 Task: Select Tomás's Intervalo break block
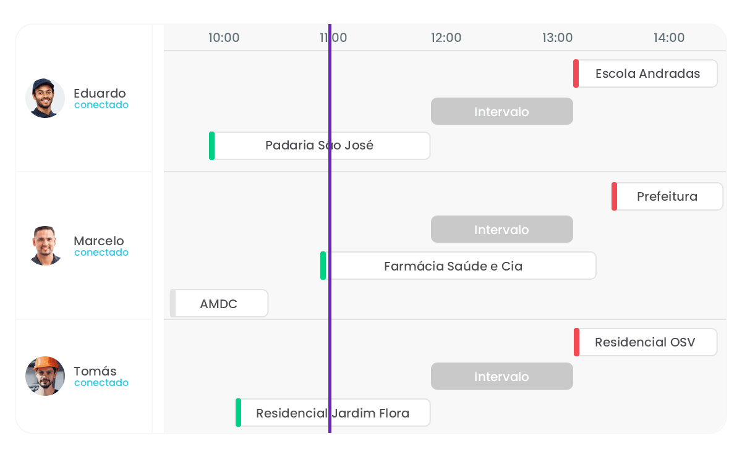click(502, 376)
